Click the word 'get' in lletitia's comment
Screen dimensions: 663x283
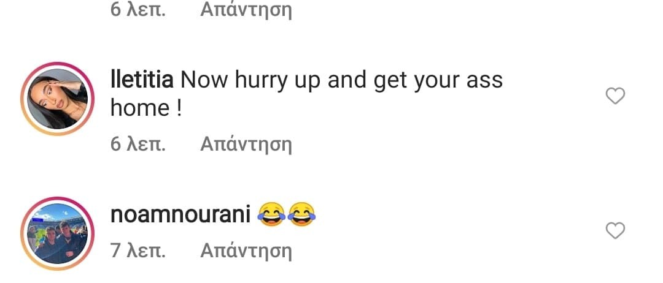pyautogui.click(x=390, y=82)
